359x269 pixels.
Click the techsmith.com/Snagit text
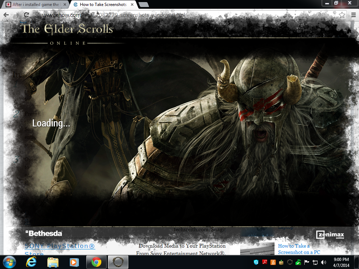point(199,229)
